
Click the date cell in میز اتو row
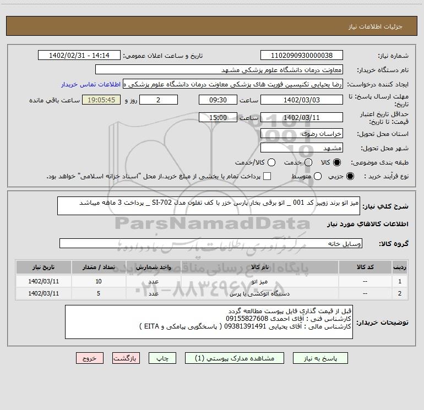44,281
